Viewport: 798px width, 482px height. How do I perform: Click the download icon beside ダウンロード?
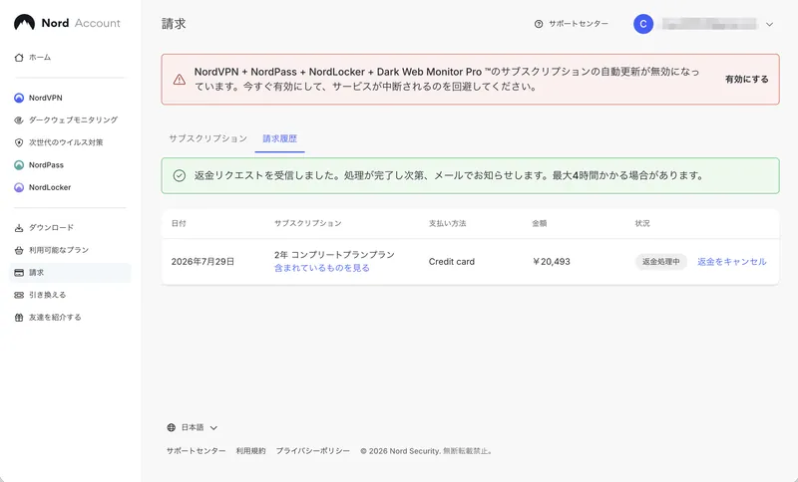tap(19, 227)
